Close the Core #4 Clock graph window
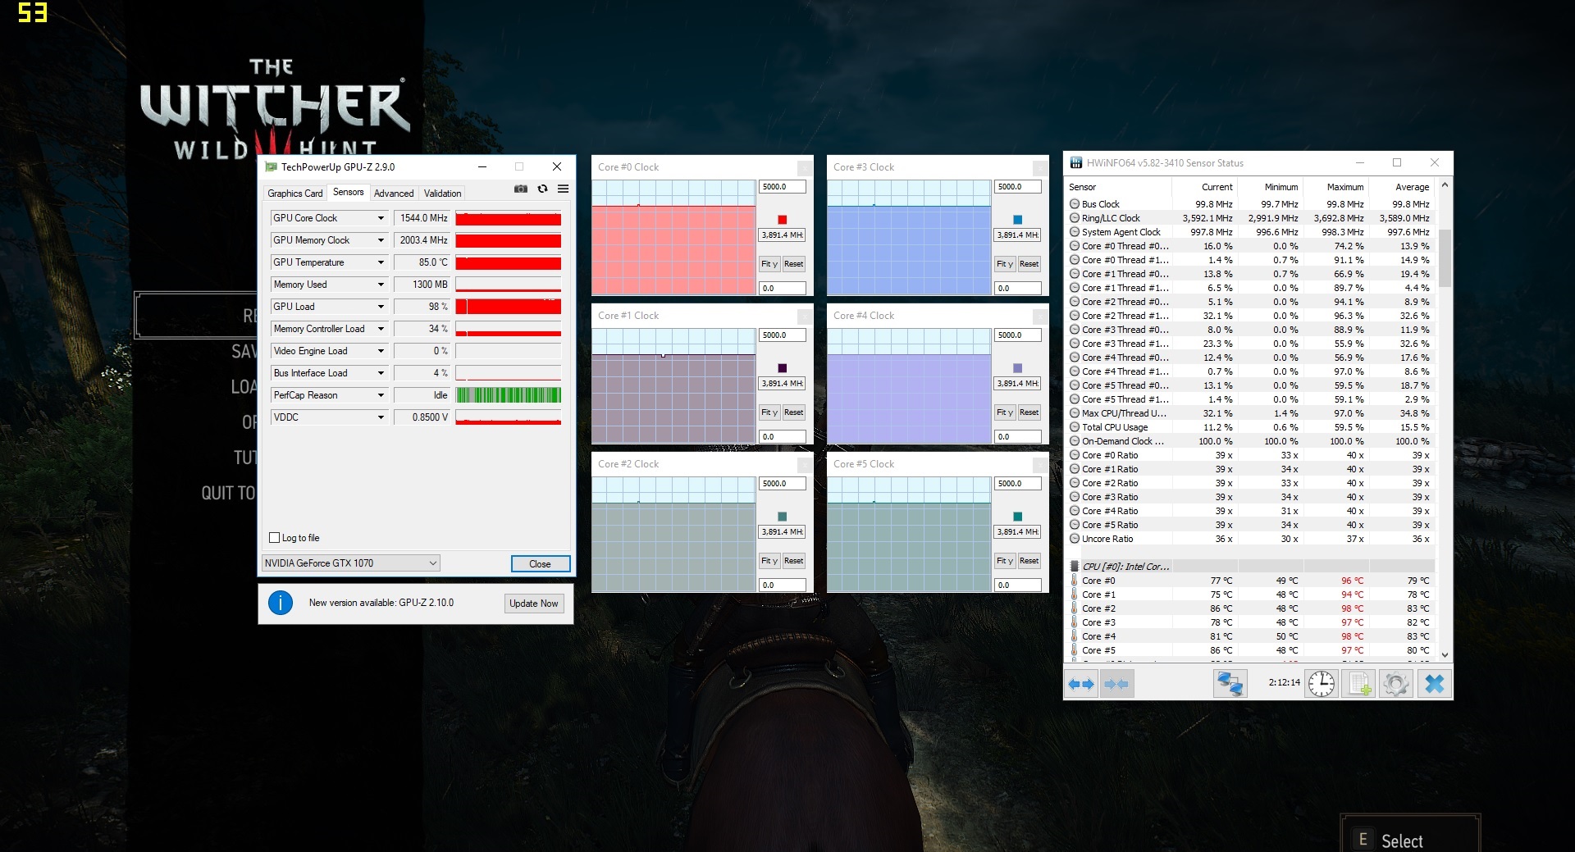The height and width of the screenshot is (852, 1575). (x=1040, y=316)
